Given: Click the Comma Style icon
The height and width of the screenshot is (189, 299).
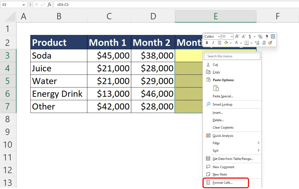Looking at the screenshot, I should pos(267,36).
